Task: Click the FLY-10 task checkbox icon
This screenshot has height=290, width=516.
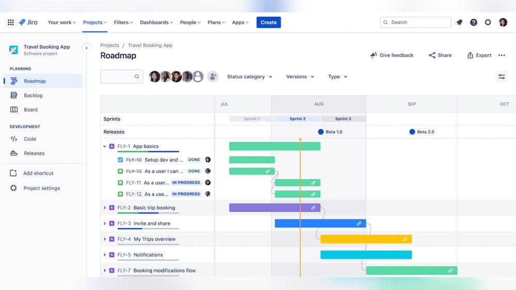Action: [x=120, y=160]
